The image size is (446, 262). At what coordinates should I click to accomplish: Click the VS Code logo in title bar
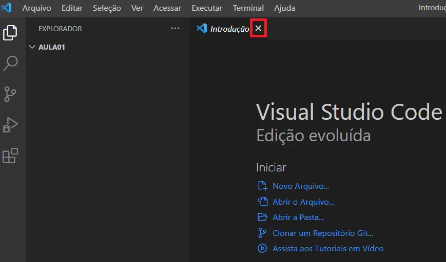6,7
